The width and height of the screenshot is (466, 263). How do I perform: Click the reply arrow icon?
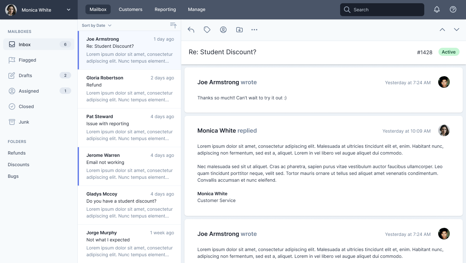191,30
